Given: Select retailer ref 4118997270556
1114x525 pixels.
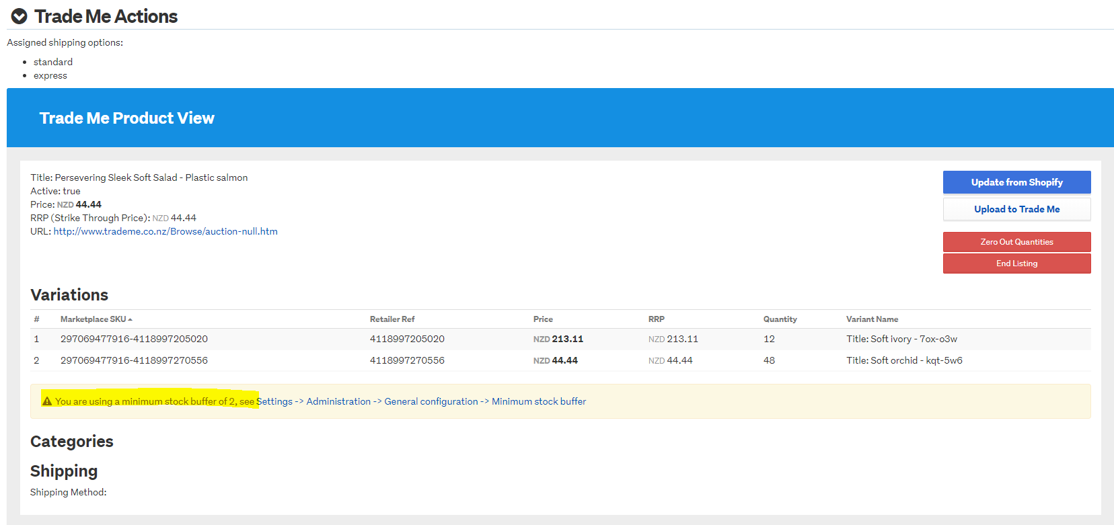Looking at the screenshot, I should [x=407, y=360].
